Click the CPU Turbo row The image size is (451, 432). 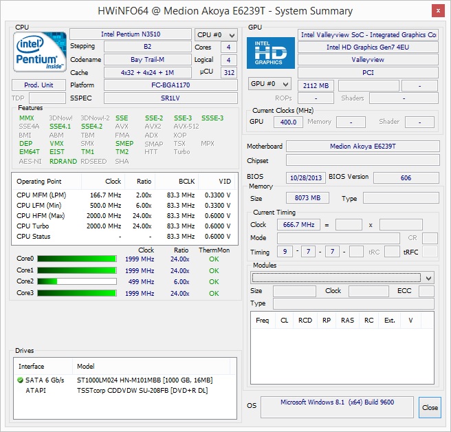click(x=124, y=226)
